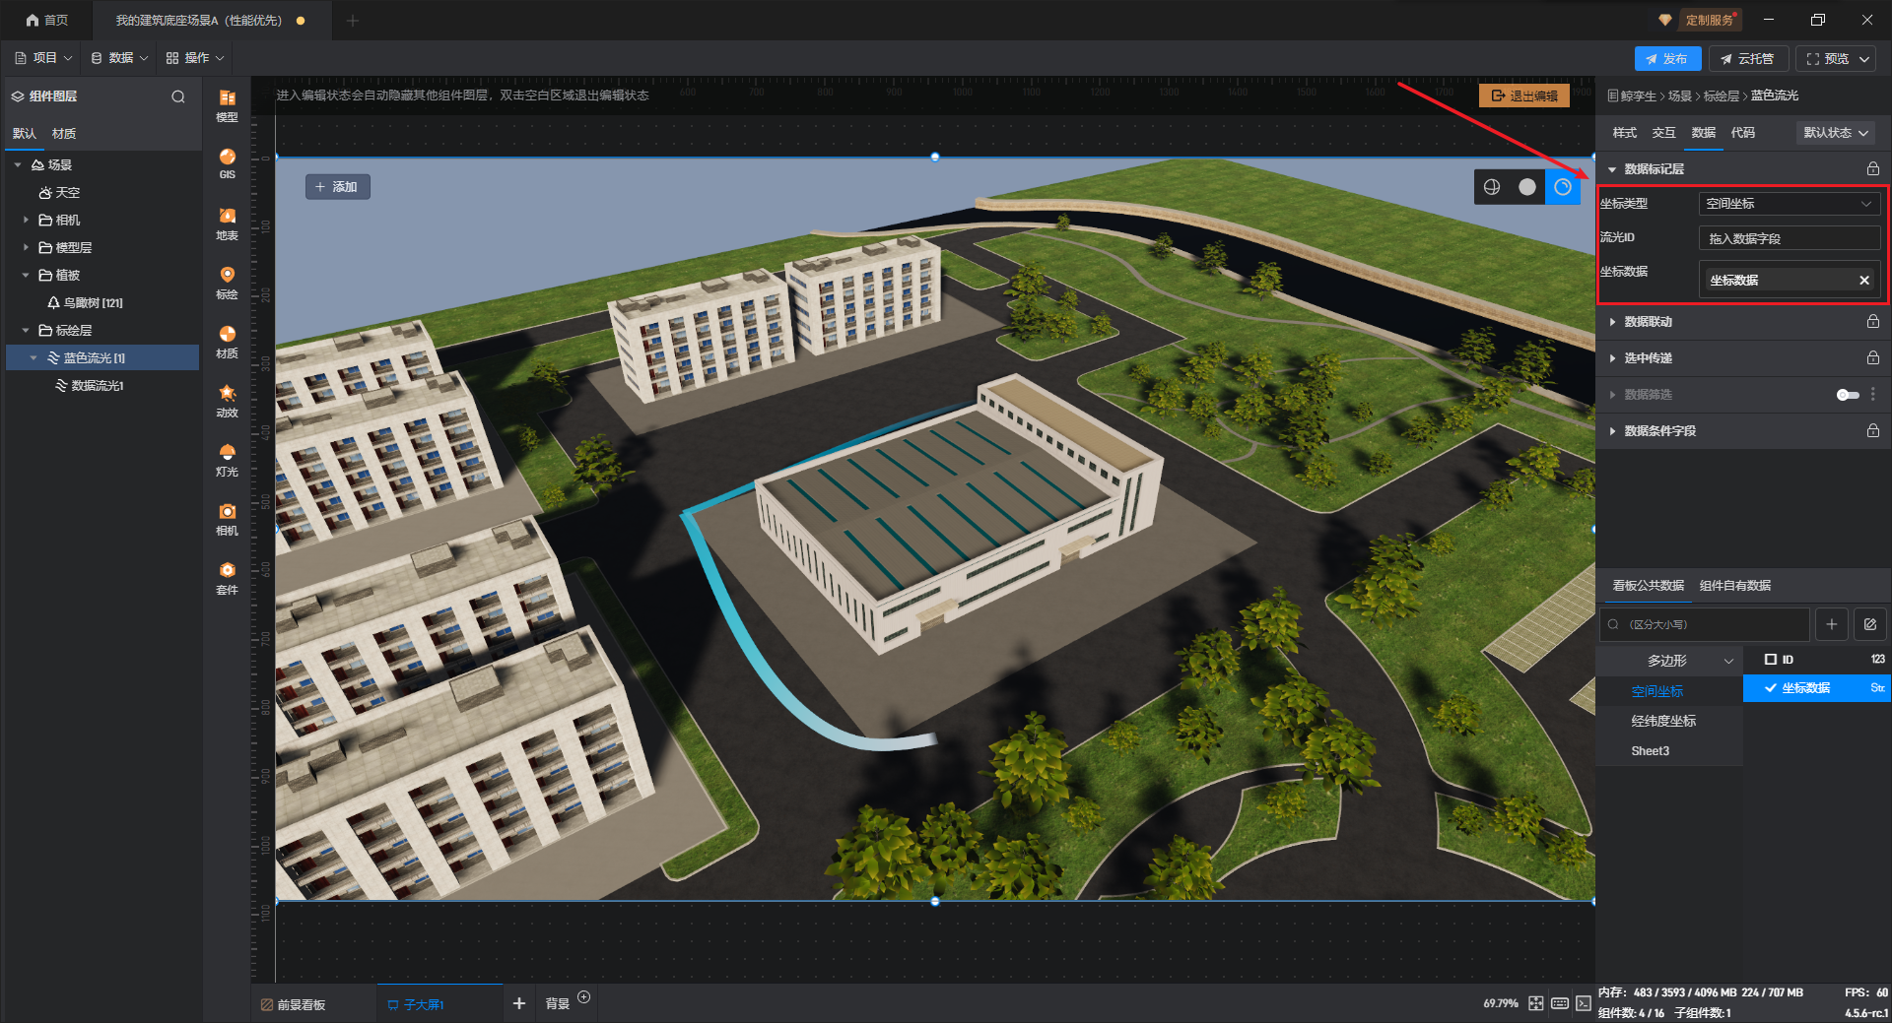The width and height of the screenshot is (1892, 1023).
Task: Check the ID field checkbox
Action: (1771, 660)
